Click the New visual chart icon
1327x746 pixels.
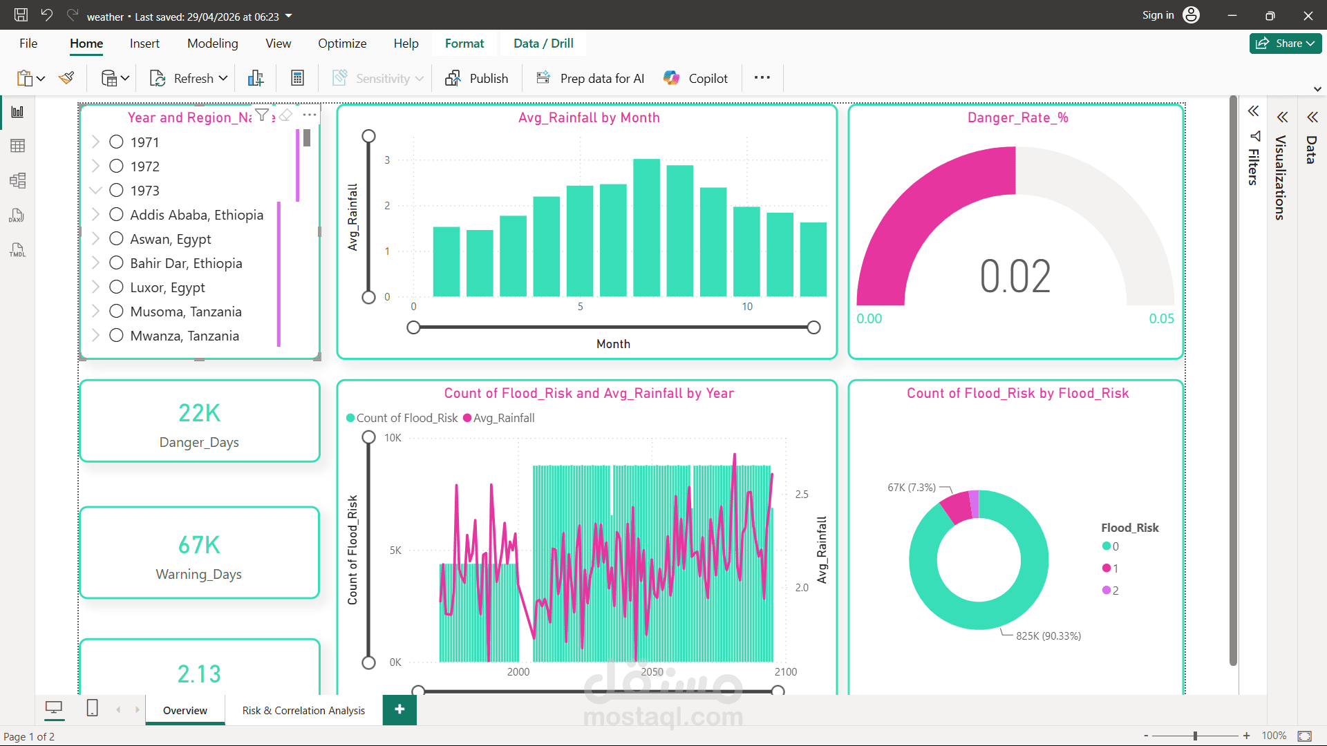256,78
